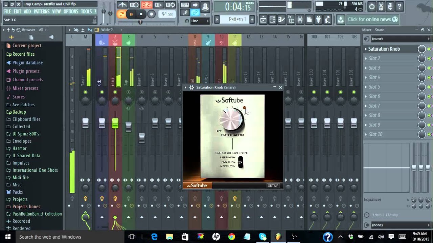
Task: Open Windows Start menu
Action: point(8,237)
